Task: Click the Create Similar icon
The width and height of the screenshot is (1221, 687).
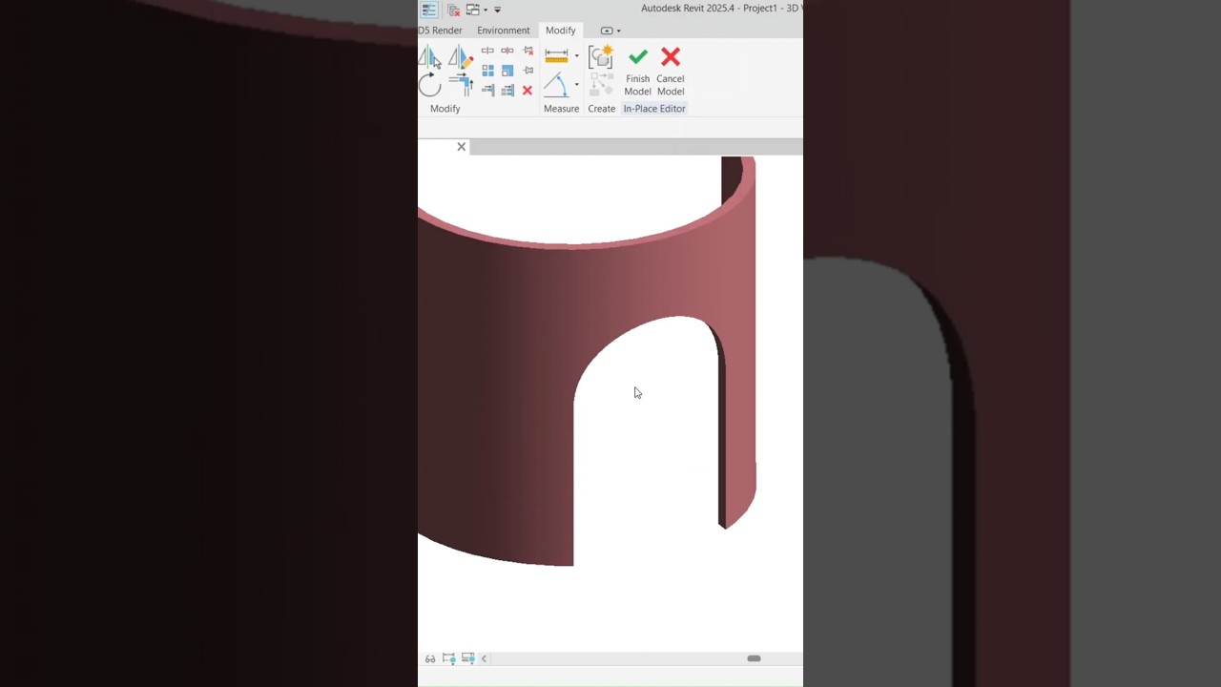Action: point(600,56)
